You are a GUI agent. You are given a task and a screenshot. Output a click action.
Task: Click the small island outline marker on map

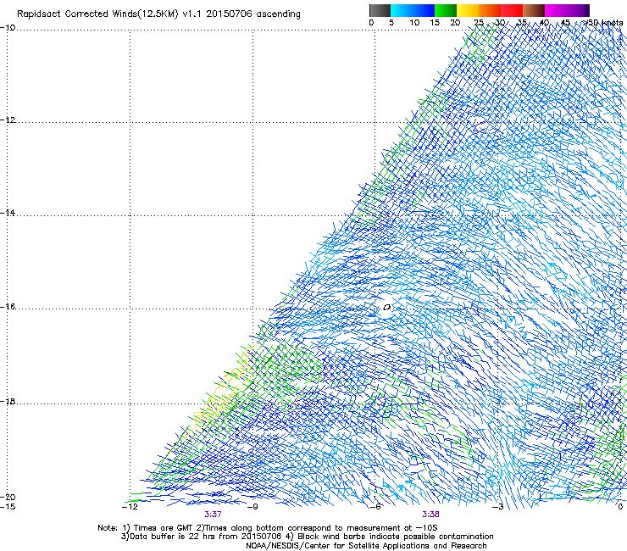[386, 308]
